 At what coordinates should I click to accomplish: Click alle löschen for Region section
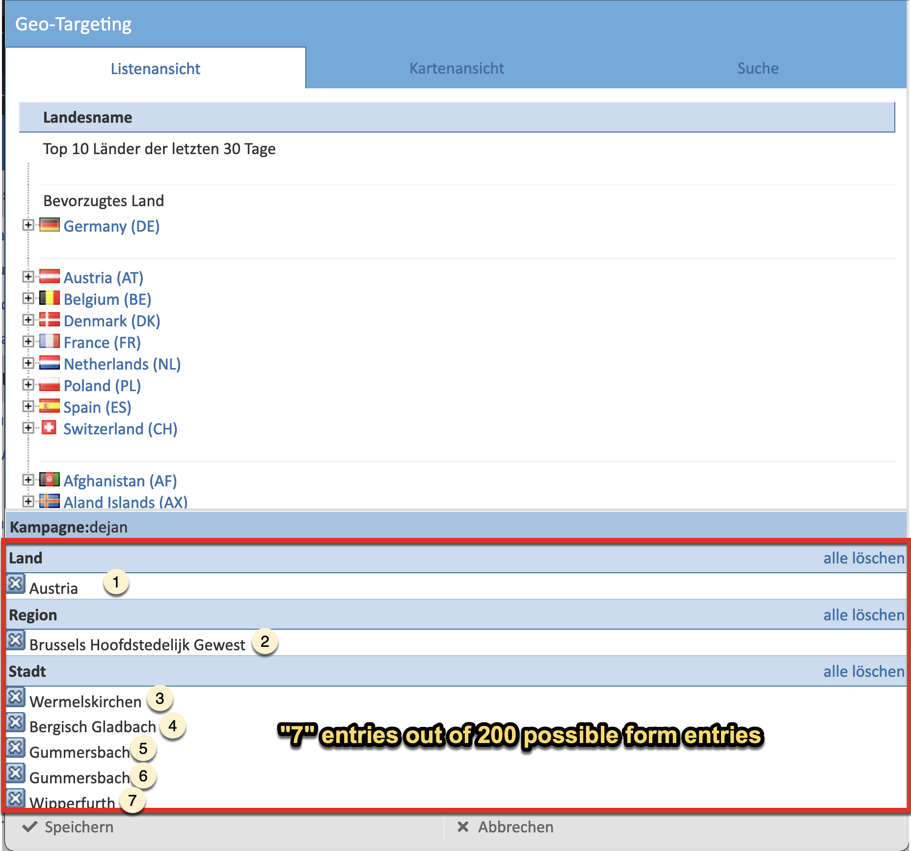point(864,615)
